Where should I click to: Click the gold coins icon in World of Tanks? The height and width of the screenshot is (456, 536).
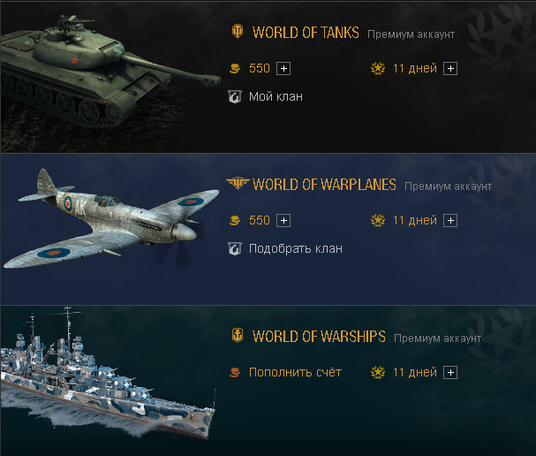[235, 68]
